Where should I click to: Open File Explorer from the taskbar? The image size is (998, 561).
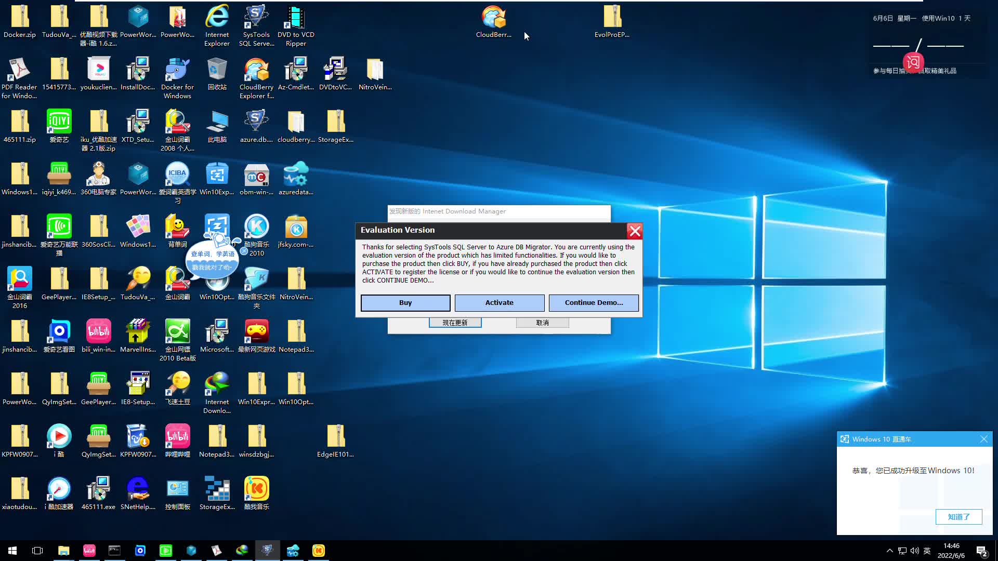[x=64, y=551]
